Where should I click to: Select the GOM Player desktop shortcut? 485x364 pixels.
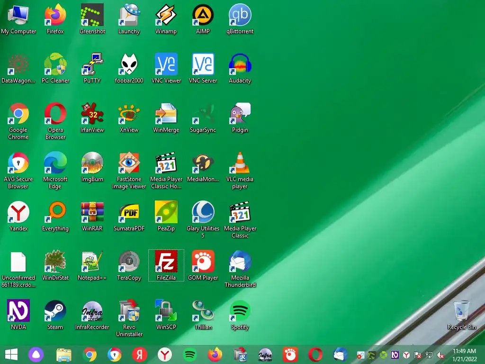pos(203,265)
